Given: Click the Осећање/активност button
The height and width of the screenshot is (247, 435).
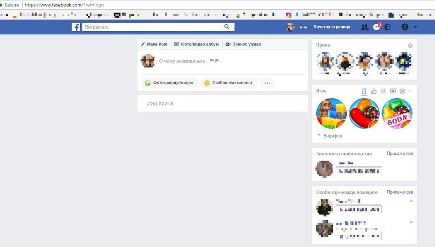Looking at the screenshot, I should coord(229,83).
